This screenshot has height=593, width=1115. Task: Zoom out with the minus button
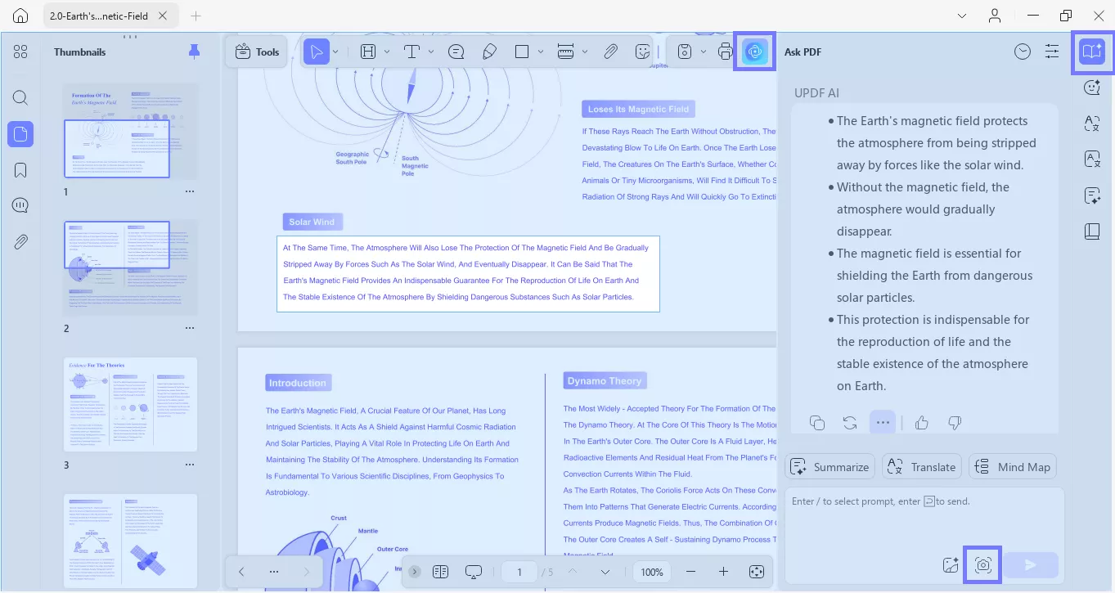pyautogui.click(x=691, y=572)
